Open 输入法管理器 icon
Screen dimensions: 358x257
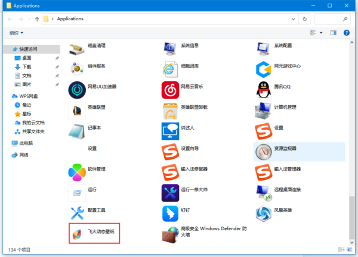tap(263, 172)
